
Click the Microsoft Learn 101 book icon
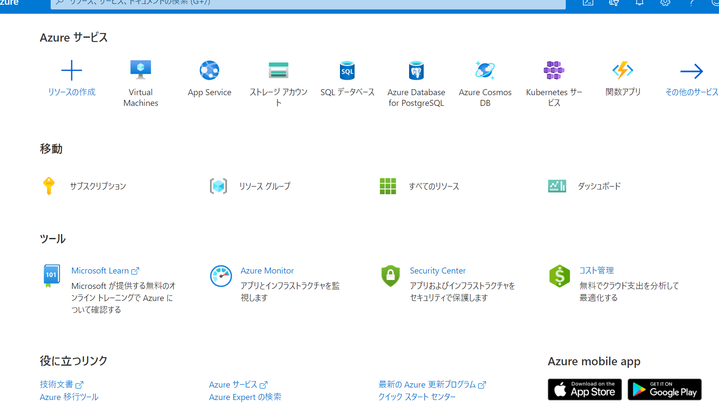tap(52, 276)
